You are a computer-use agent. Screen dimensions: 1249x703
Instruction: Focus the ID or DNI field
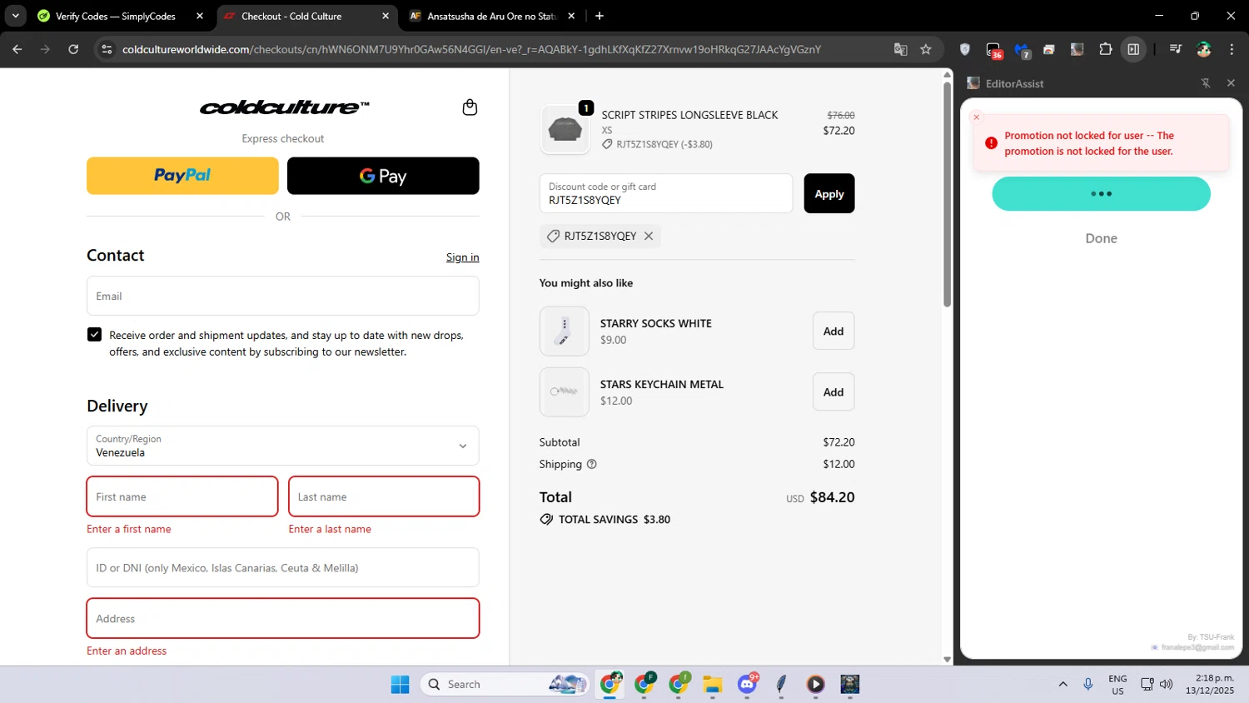(x=283, y=567)
